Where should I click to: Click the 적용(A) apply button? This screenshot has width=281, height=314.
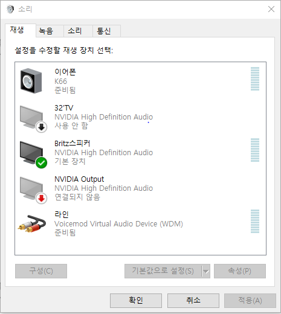[x=250, y=301]
